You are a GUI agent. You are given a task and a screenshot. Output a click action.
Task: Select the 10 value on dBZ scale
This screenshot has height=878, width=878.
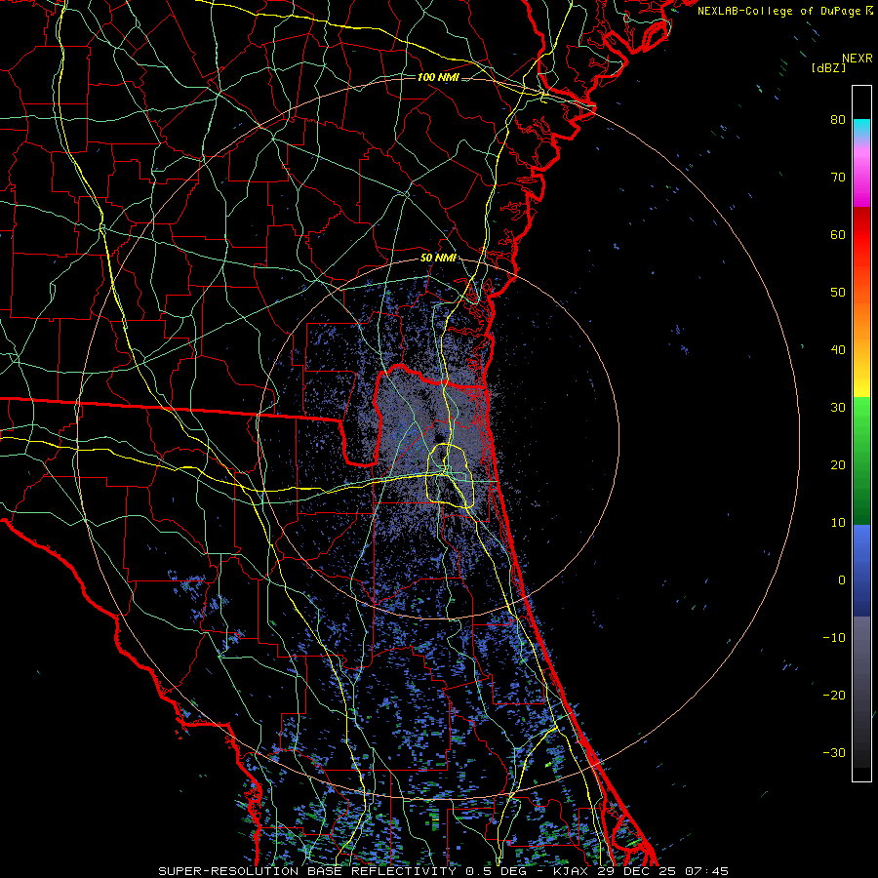pyautogui.click(x=838, y=523)
